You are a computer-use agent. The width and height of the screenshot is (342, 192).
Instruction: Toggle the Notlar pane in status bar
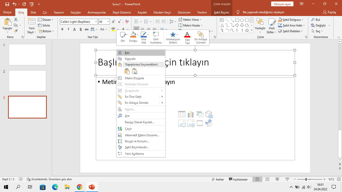[218, 179]
